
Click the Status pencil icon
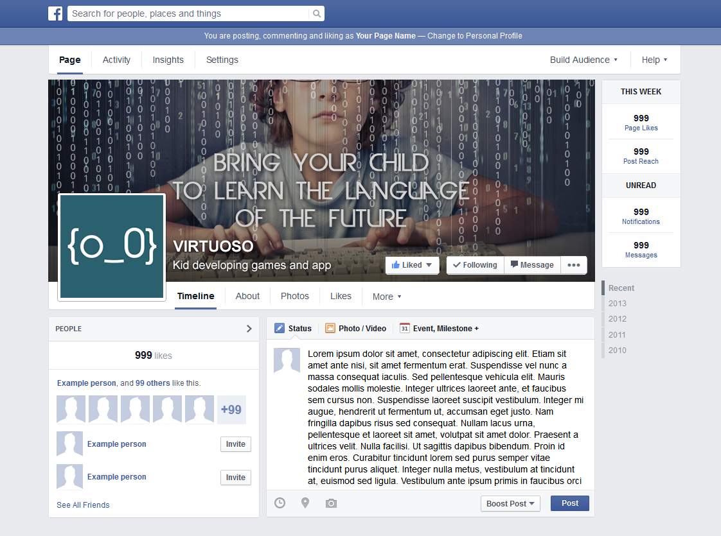[280, 328]
